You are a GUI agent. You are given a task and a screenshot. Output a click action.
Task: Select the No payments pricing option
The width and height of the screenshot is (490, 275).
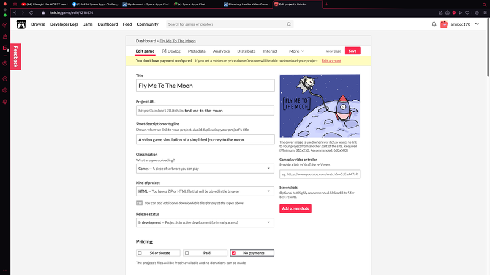point(252,253)
